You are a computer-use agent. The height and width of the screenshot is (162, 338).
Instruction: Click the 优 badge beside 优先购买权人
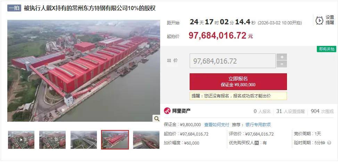pyautogui.click(x=256, y=143)
